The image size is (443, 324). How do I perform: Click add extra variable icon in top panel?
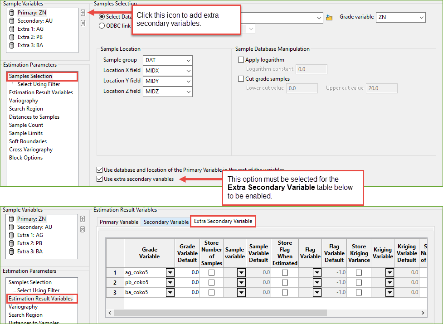tap(83, 13)
